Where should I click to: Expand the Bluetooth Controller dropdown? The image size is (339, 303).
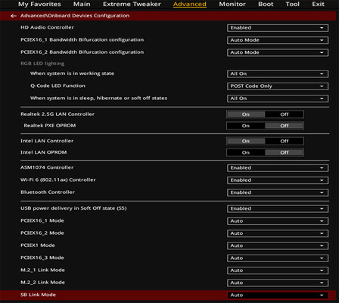click(278, 192)
